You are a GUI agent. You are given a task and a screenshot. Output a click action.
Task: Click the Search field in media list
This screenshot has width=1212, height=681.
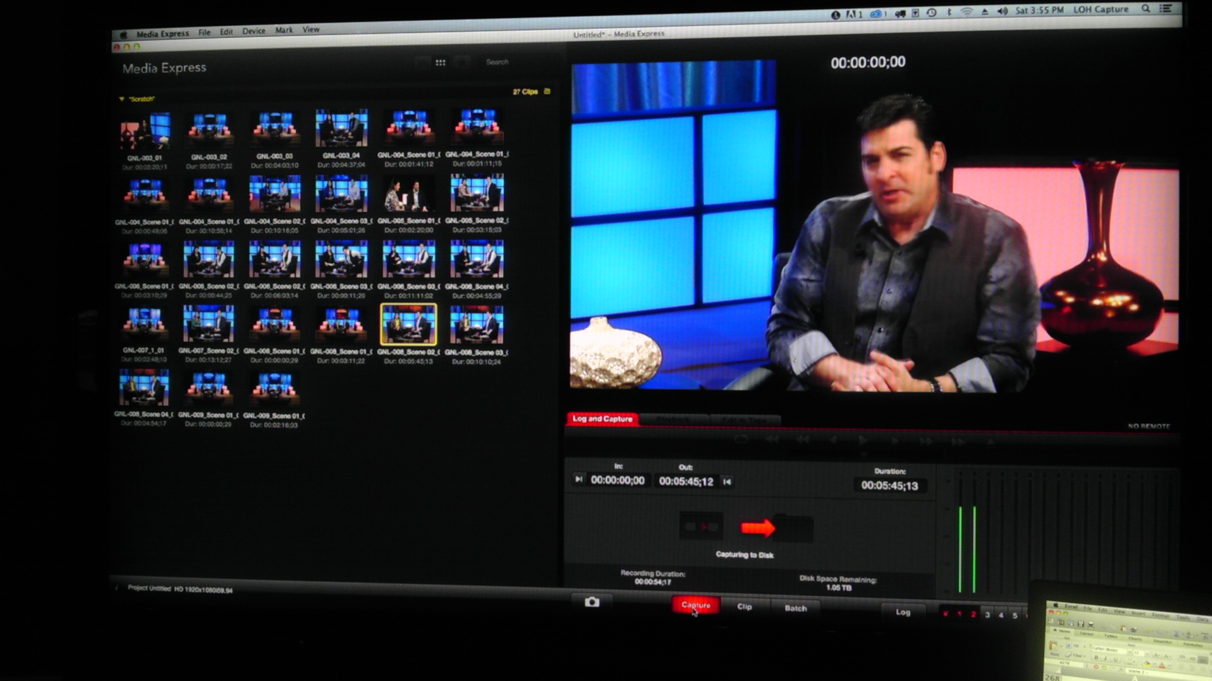point(497,62)
